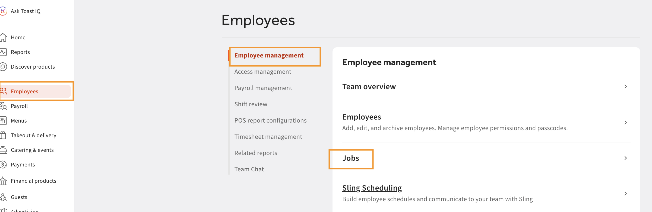Select the Access management tab

[x=262, y=72]
